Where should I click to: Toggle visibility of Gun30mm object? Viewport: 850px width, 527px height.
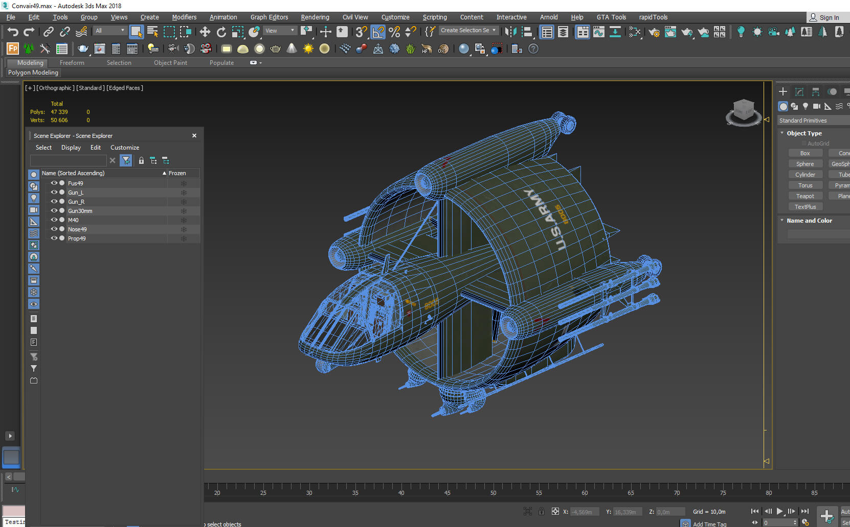pyautogui.click(x=54, y=210)
